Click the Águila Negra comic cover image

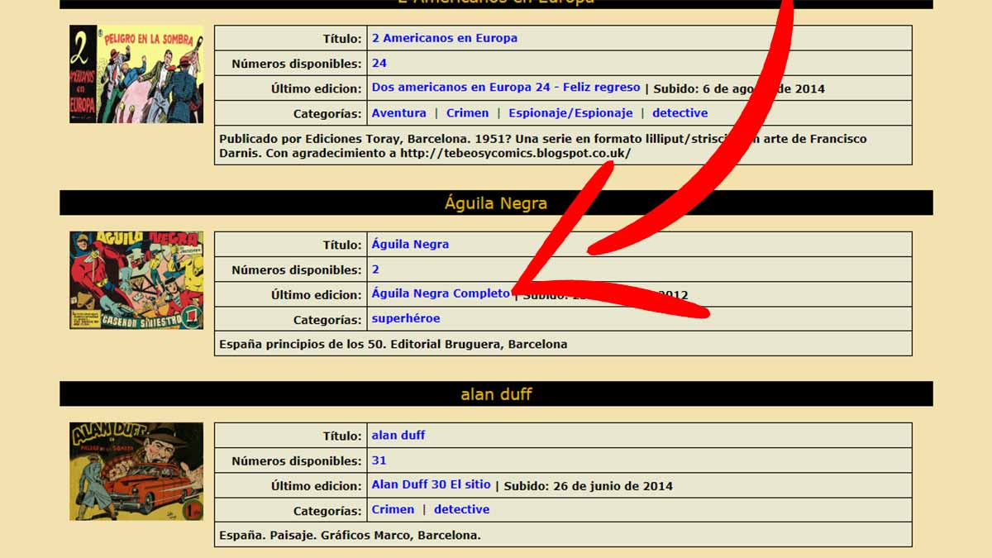pos(136,280)
